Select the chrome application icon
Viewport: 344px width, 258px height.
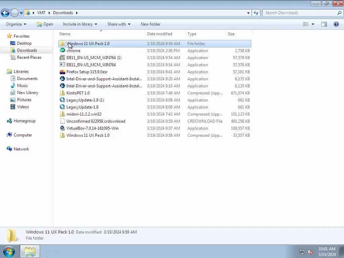pos(62,50)
